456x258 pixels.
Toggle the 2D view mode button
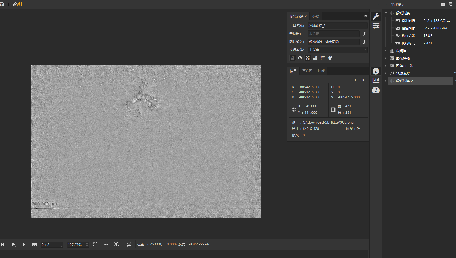click(117, 244)
